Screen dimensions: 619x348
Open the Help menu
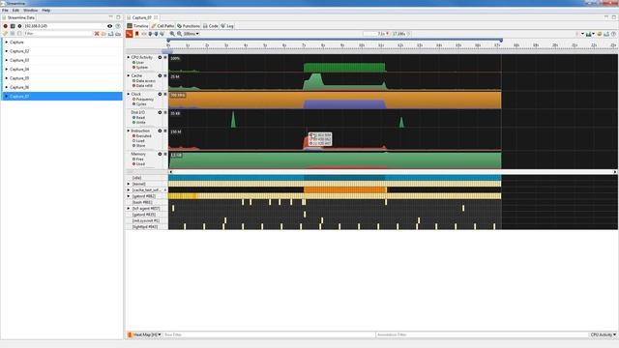click(x=45, y=11)
